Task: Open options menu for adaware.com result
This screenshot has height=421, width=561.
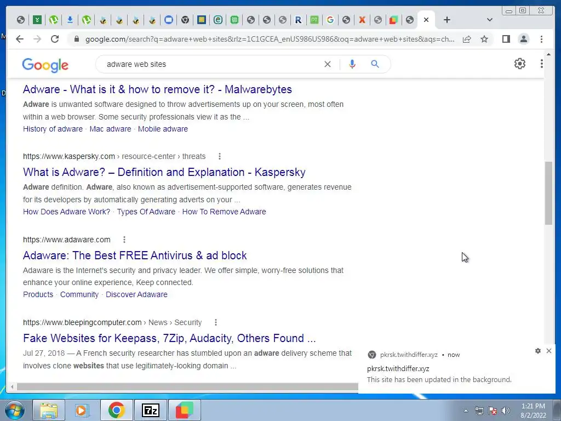Action: pos(124,240)
